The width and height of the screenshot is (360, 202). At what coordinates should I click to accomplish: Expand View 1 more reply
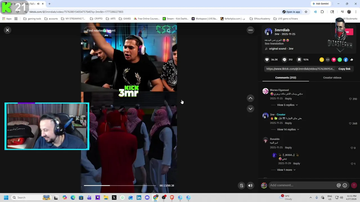(286, 170)
